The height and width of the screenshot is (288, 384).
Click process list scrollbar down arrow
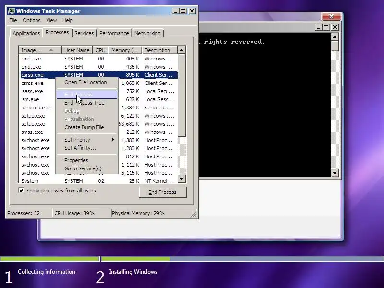click(x=181, y=179)
